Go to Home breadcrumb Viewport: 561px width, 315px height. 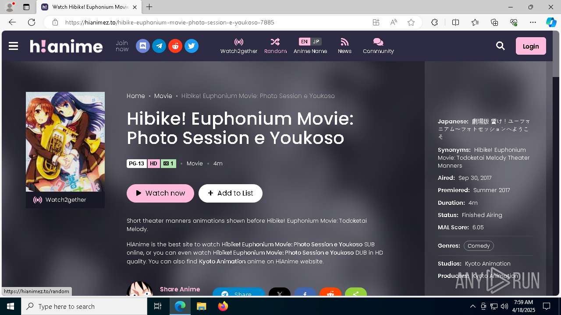(x=136, y=96)
